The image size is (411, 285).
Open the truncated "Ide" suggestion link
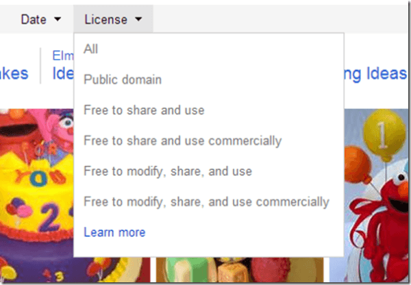62,74
